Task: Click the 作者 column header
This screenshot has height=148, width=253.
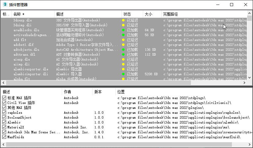Action: tap(77, 92)
